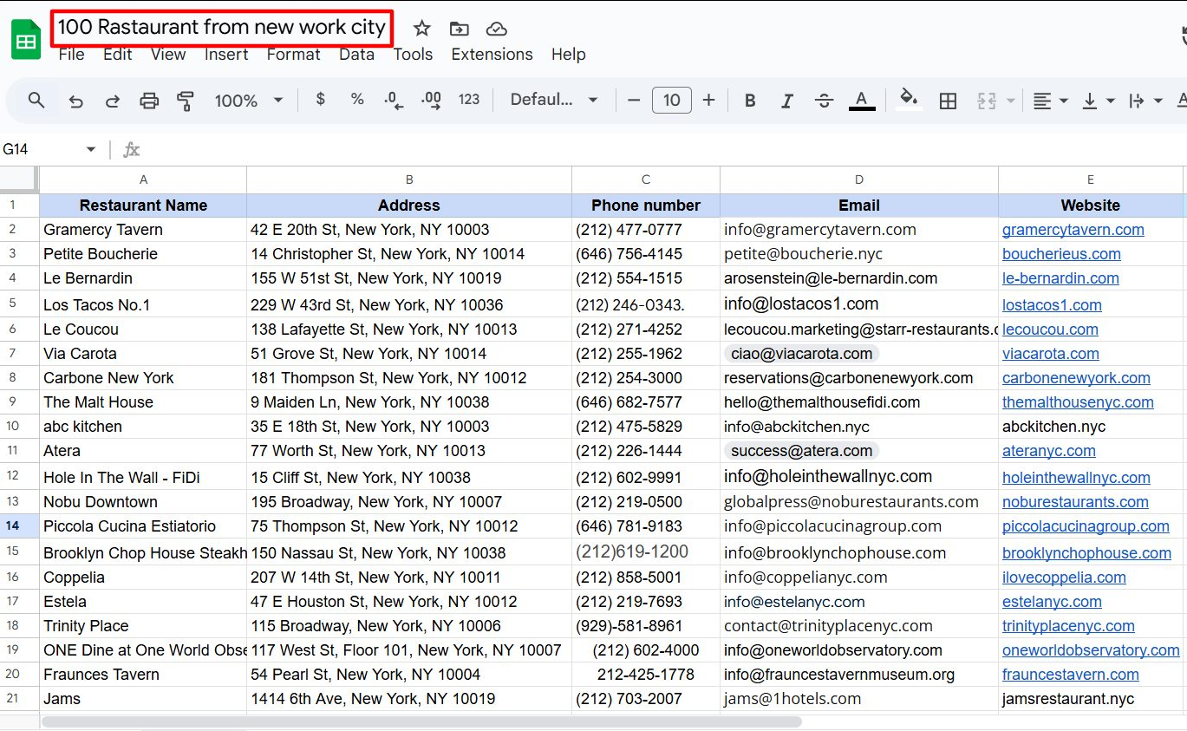Viewport: 1187px width, 731px height.
Task: Open the font family dropdown
Action: coord(552,100)
